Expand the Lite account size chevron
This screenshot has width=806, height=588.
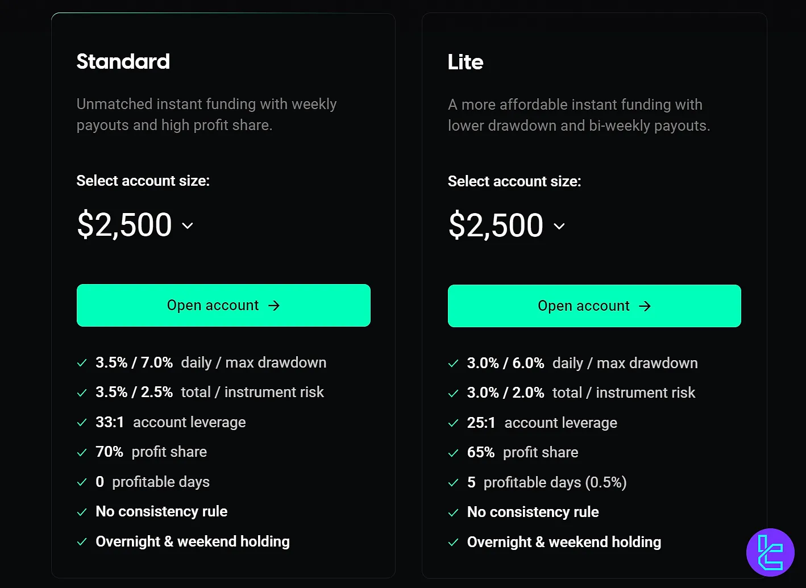coord(559,226)
